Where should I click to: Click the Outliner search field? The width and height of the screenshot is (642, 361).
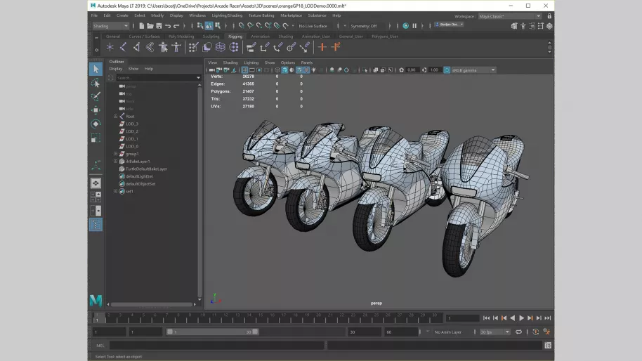pos(156,78)
